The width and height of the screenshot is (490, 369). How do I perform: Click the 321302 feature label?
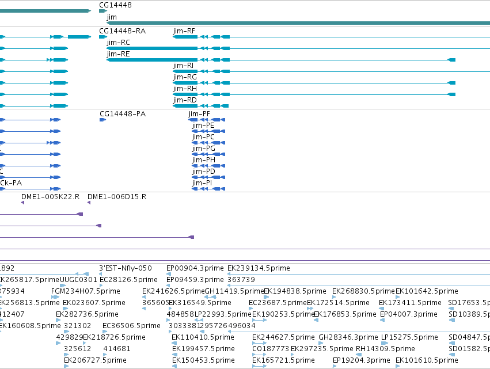point(78,326)
